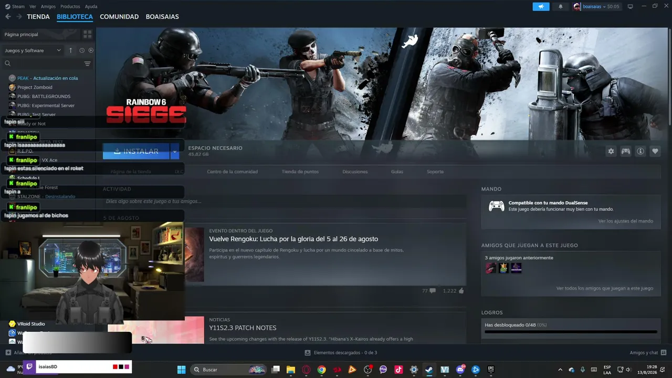Open the Windows Start button
This screenshot has height=378, width=672.
181,370
